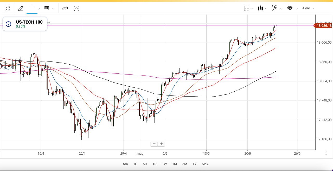Open the grid layout selector
333x171 pixels.
tap(246, 8)
